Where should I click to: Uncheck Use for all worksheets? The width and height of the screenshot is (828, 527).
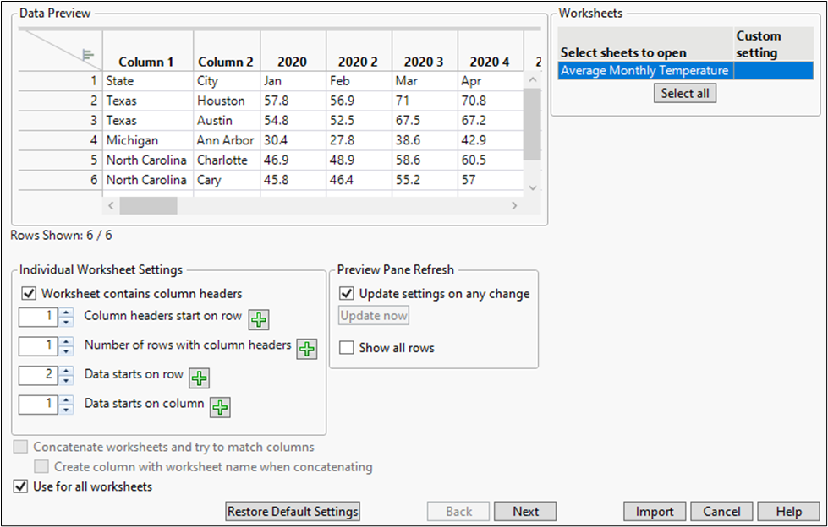(x=20, y=486)
